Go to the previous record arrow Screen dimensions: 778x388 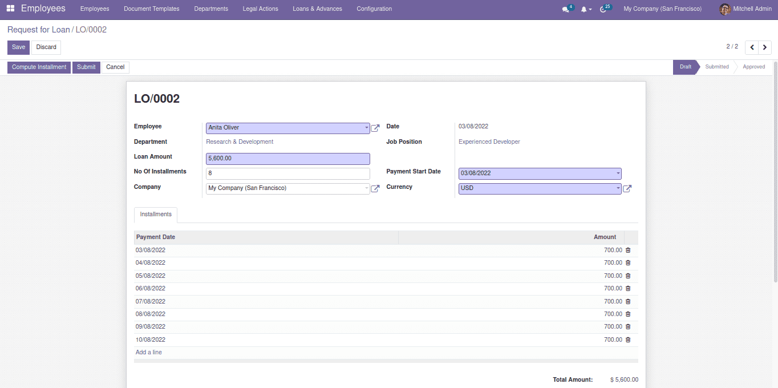pos(752,47)
